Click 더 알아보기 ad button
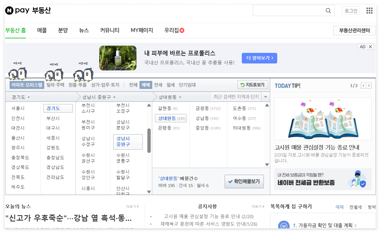Screen dimensions: 381x233 tap(259, 58)
